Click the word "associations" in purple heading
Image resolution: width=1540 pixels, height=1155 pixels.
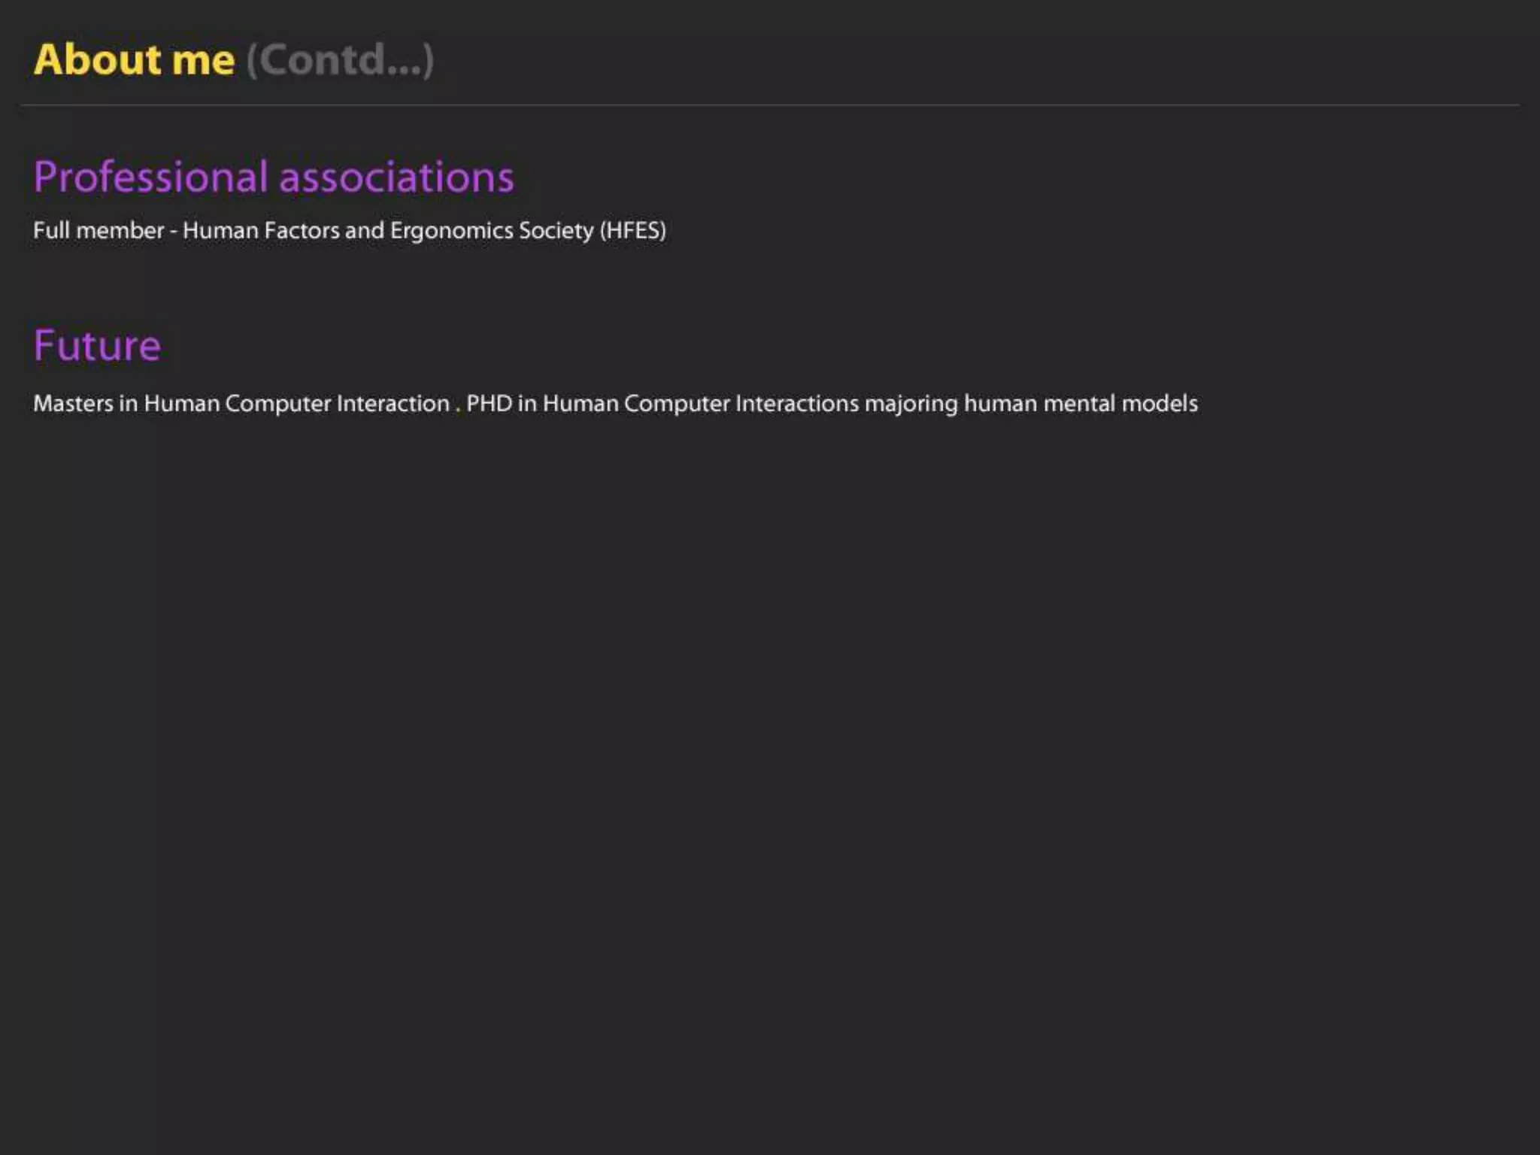pyautogui.click(x=396, y=177)
